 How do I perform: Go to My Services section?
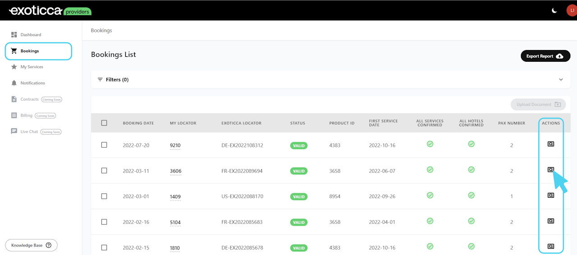point(32,67)
